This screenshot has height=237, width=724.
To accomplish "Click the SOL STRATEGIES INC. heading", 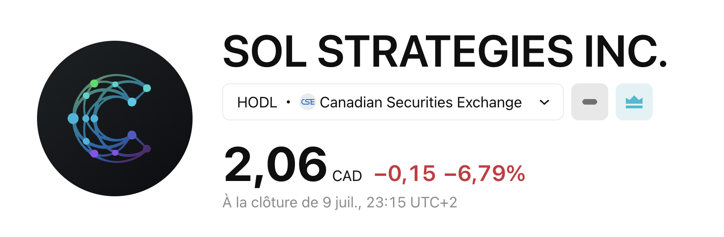I will pos(445,51).
